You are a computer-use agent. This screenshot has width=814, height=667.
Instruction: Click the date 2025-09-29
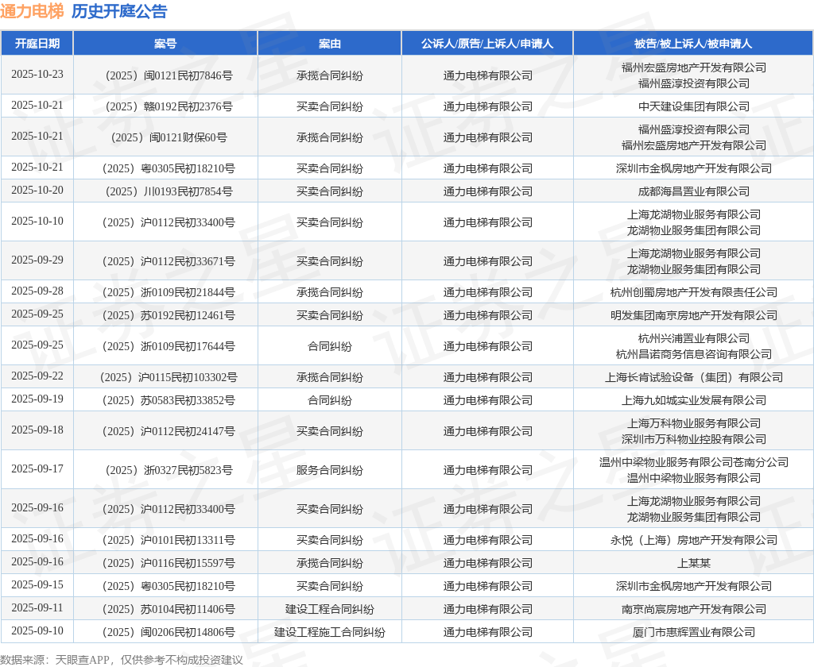pos(37,260)
